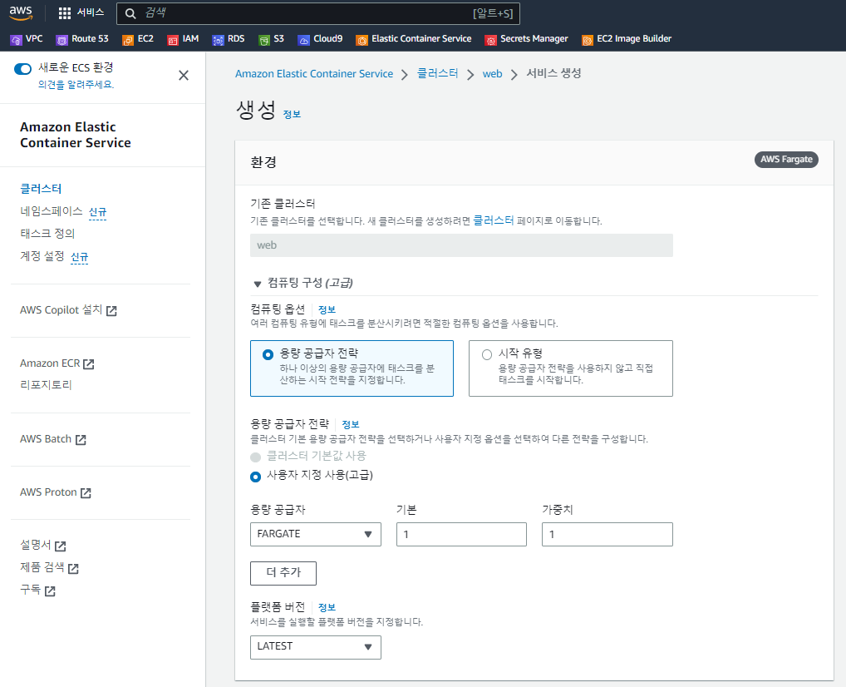The image size is (846, 687).
Task: Focus the top 검색 search field
Action: (318, 13)
